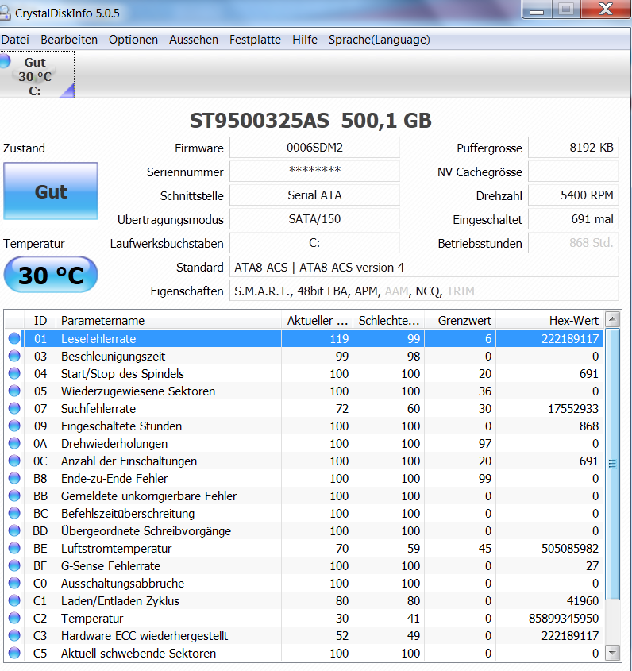Click the status orb for Ende-zu-Ende Fehler
632x671 pixels.
[x=14, y=478]
